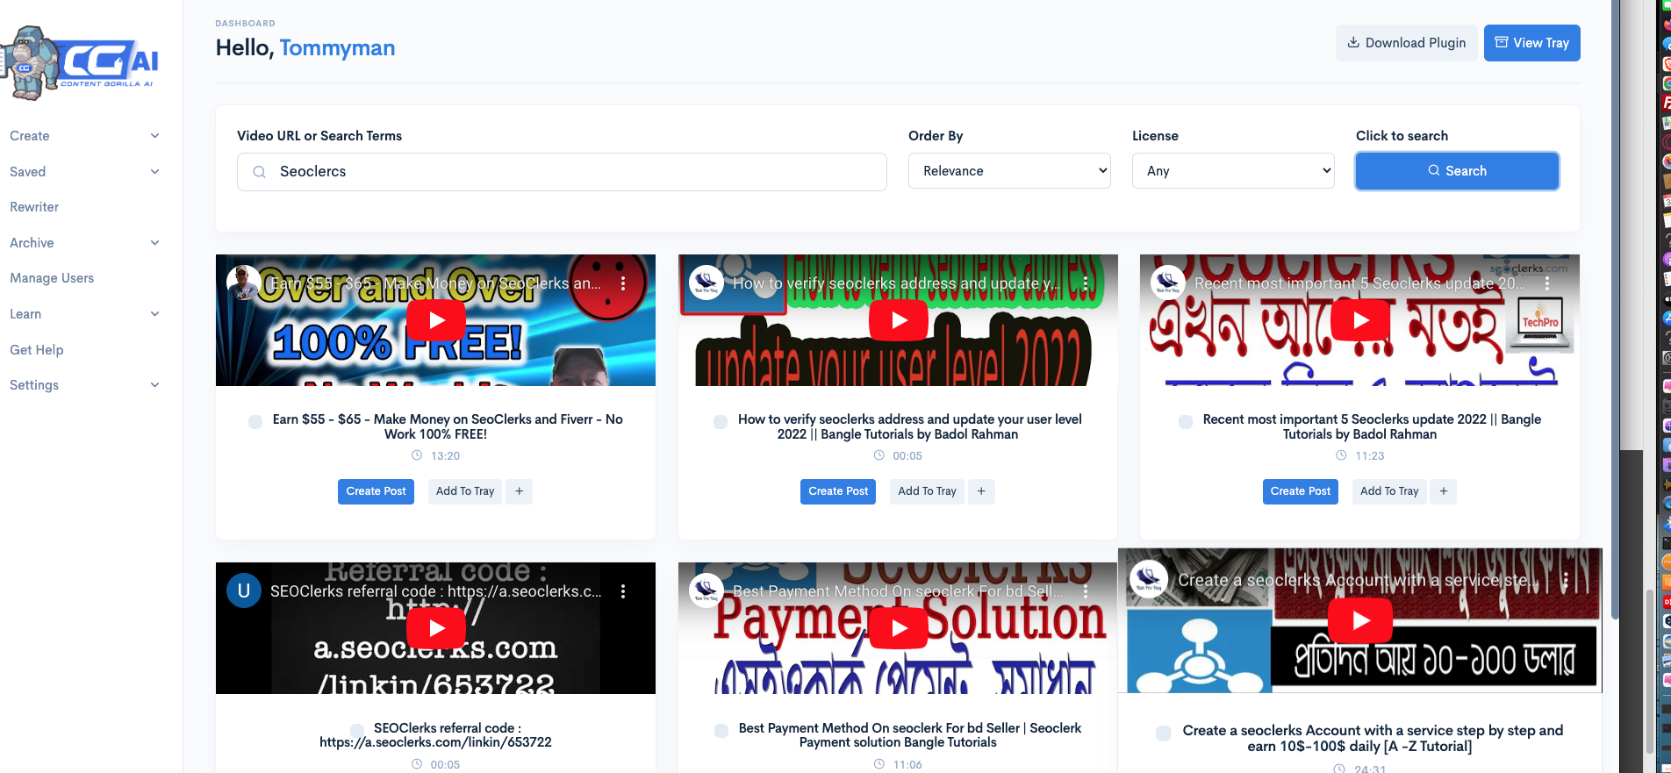Open the License dropdown showing Any
The image size is (1671, 773).
[1233, 171]
